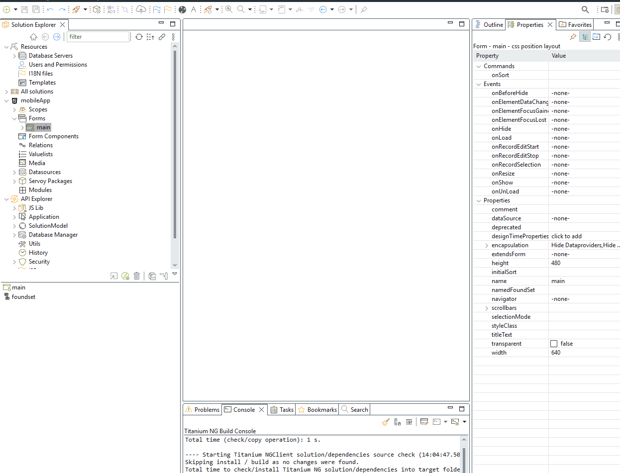This screenshot has height=473, width=620.
Task: Click the restore default value icon
Action: tap(608, 37)
